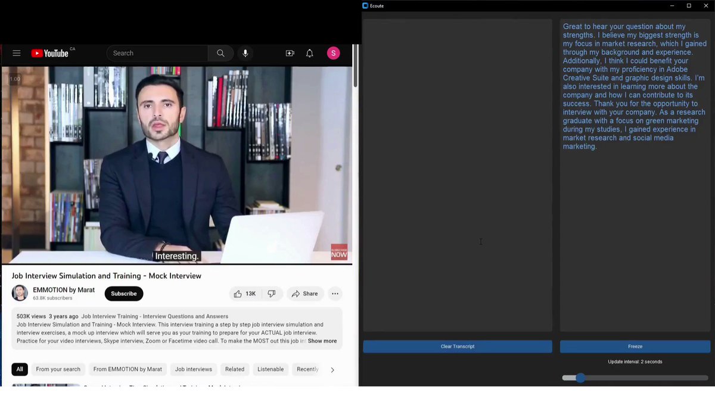Viewport: 715px width, 402px height.
Task: Minimize the Ecoute window
Action: coord(672,5)
